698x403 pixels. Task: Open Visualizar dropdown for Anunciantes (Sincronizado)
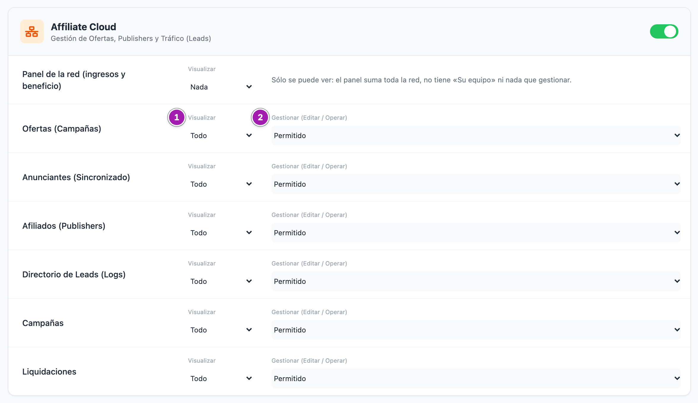(221, 184)
